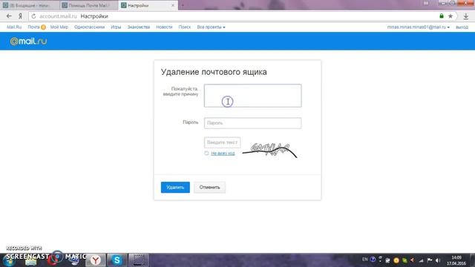Focus the 'Пароль' password field
The image size is (475, 267).
coord(252,123)
